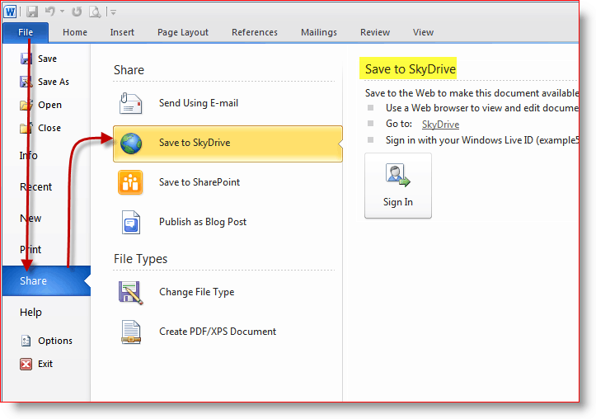Click the orange Save to SharePoint icon

point(130,182)
